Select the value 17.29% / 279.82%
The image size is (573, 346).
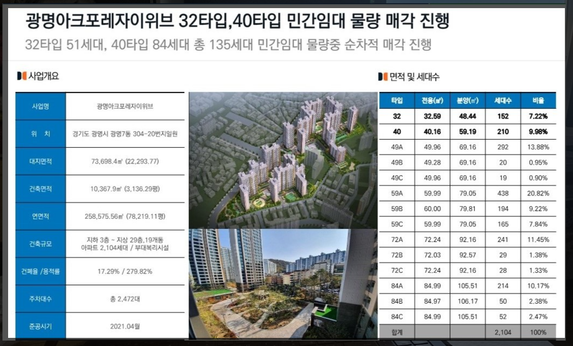pyautogui.click(x=125, y=271)
